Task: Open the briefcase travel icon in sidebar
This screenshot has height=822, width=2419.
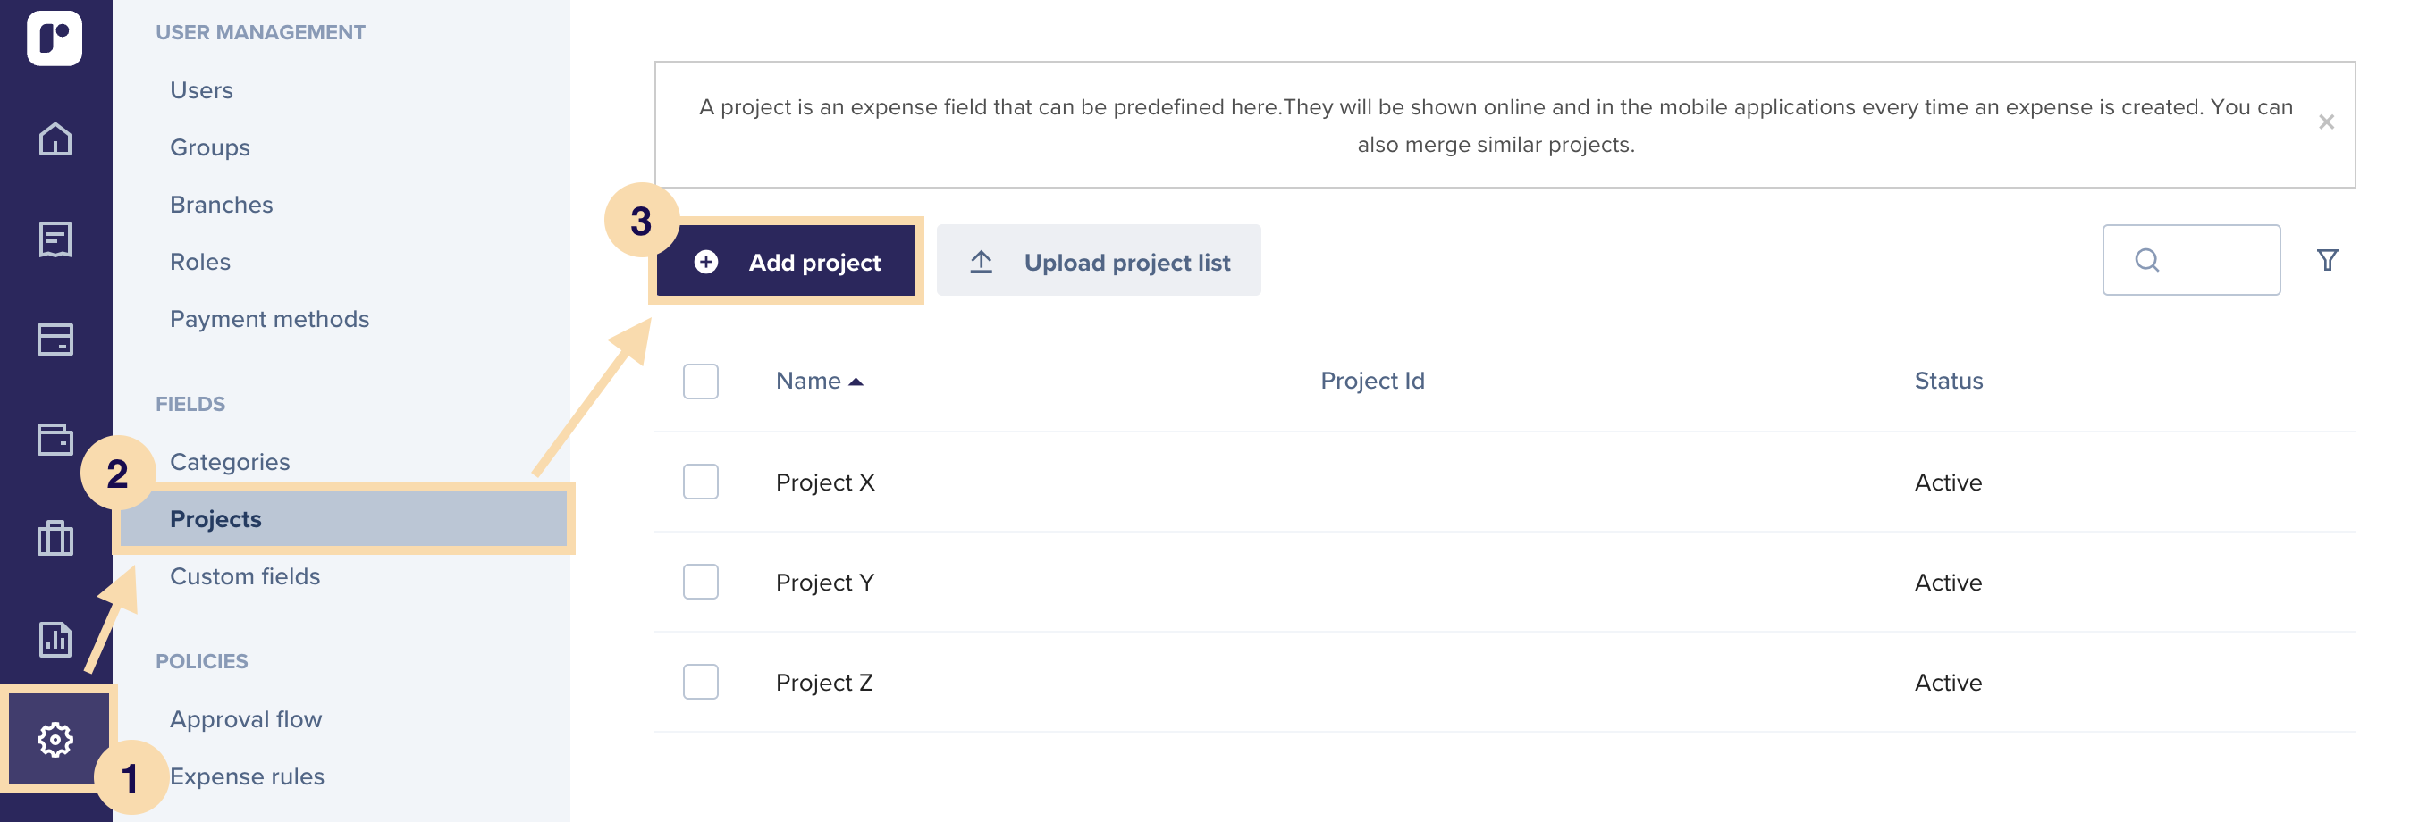Action: pos(55,539)
